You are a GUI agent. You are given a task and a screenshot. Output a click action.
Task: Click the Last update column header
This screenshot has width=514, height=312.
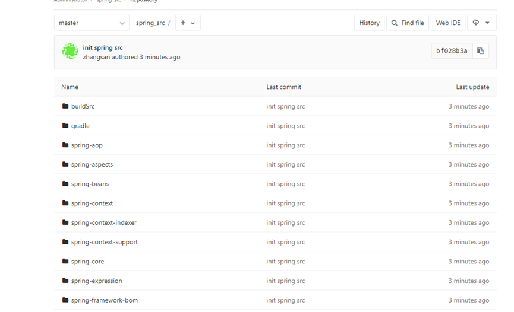pos(472,87)
